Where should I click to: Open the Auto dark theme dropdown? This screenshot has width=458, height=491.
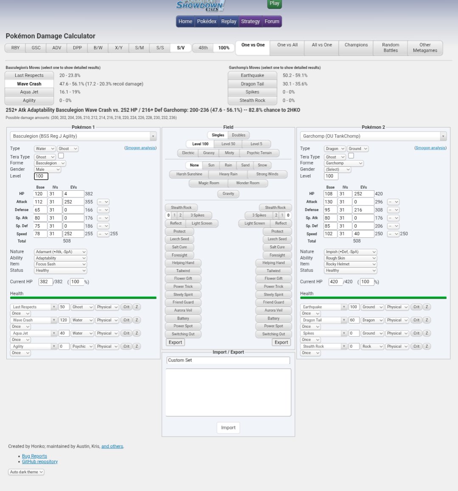pyautogui.click(x=26, y=472)
